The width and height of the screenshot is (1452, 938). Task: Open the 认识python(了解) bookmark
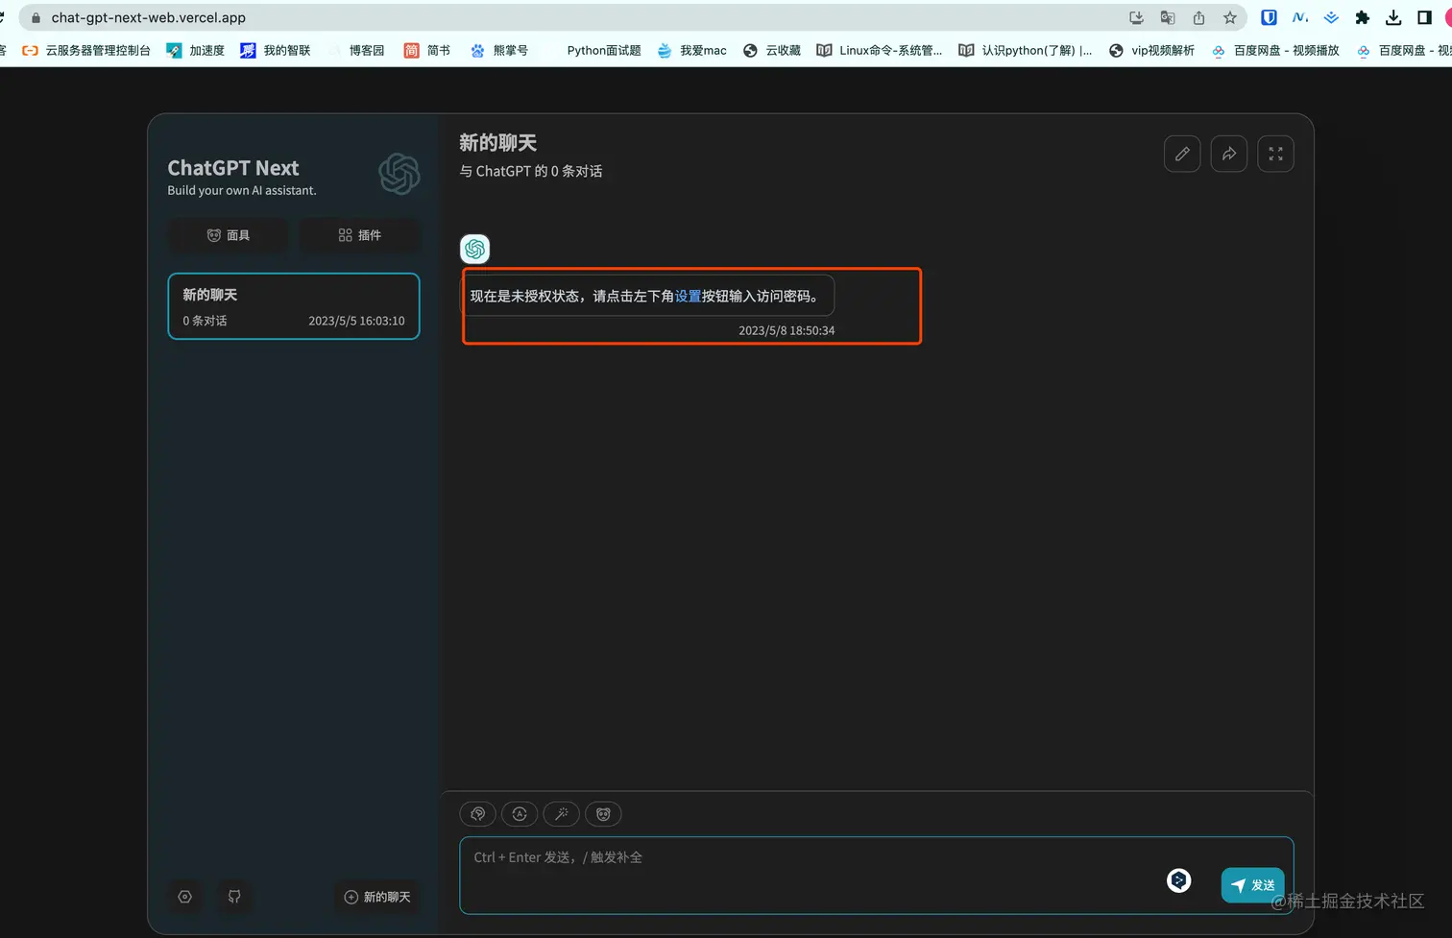coord(1026,50)
